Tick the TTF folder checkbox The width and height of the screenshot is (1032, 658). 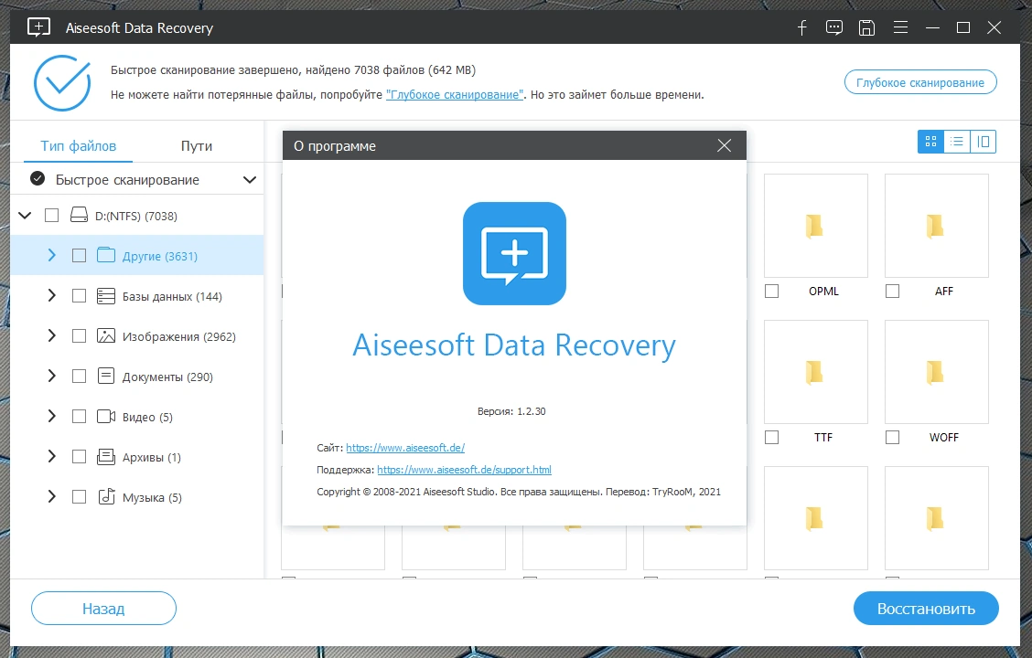(772, 437)
